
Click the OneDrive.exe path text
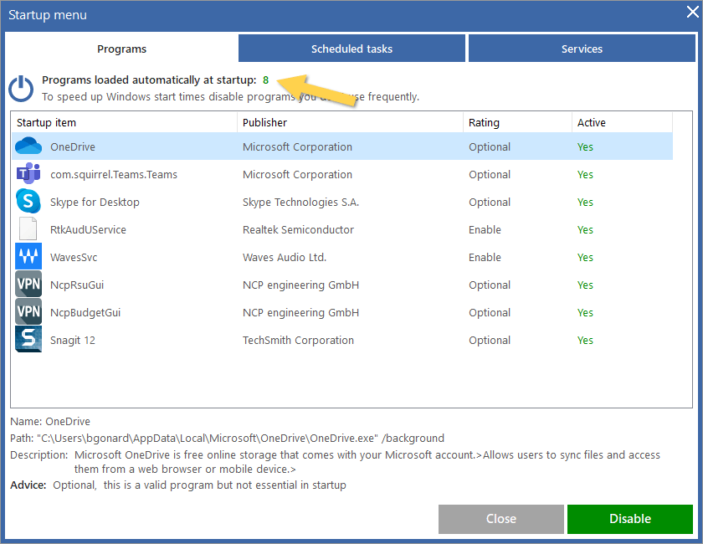click(x=228, y=438)
